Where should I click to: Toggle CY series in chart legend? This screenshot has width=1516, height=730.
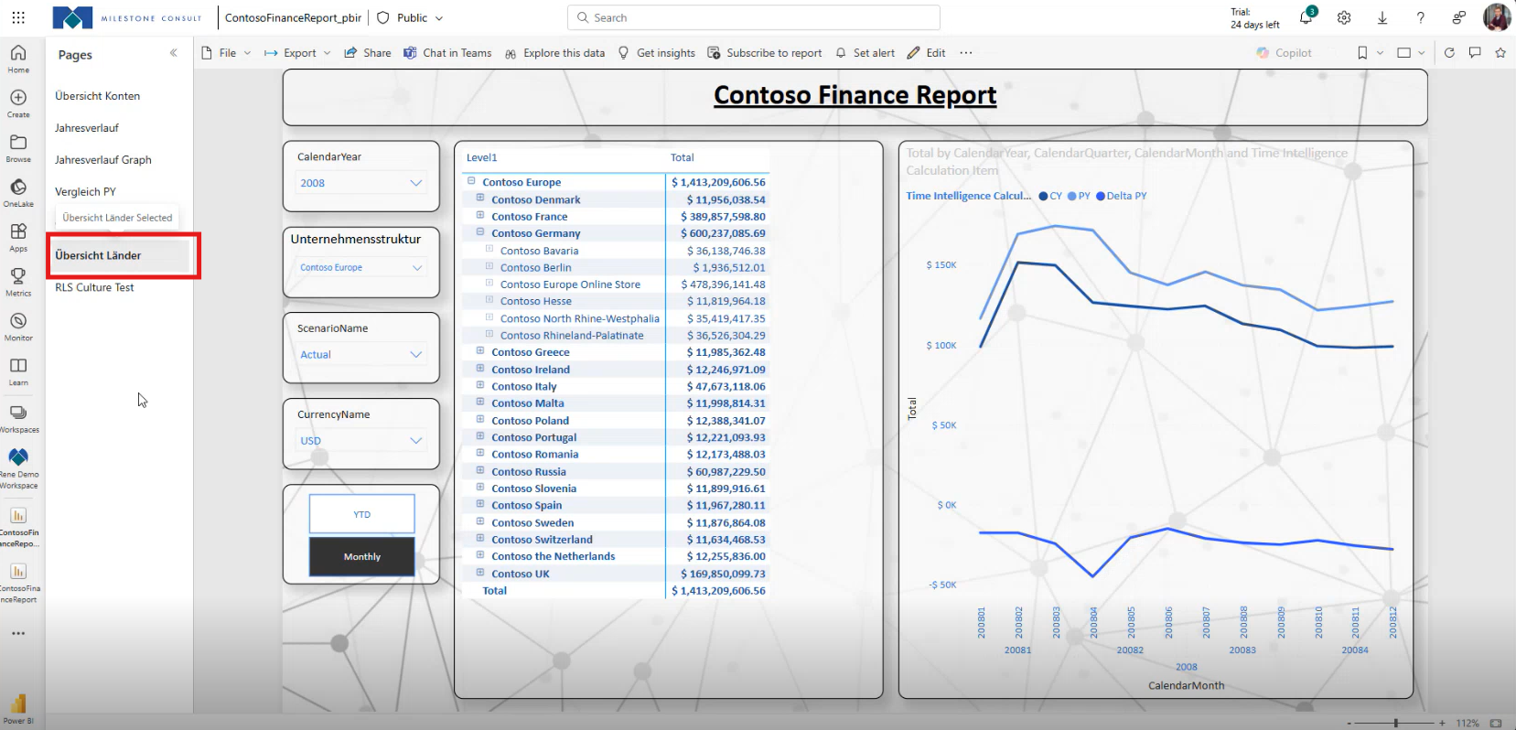tap(1050, 196)
